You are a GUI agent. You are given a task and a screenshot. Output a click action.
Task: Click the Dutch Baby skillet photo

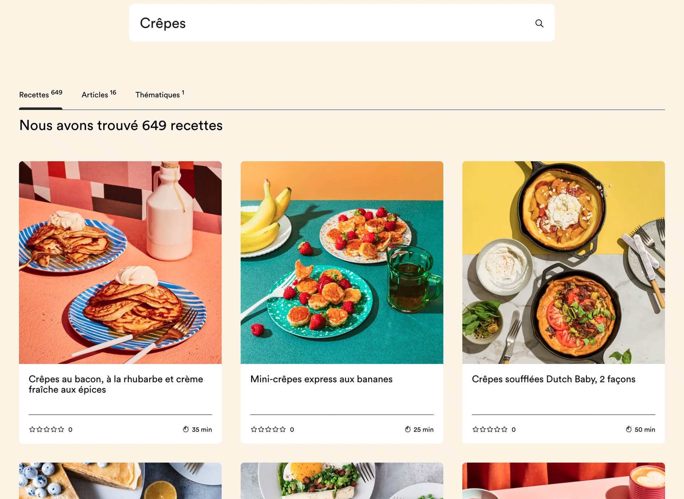pos(564,262)
